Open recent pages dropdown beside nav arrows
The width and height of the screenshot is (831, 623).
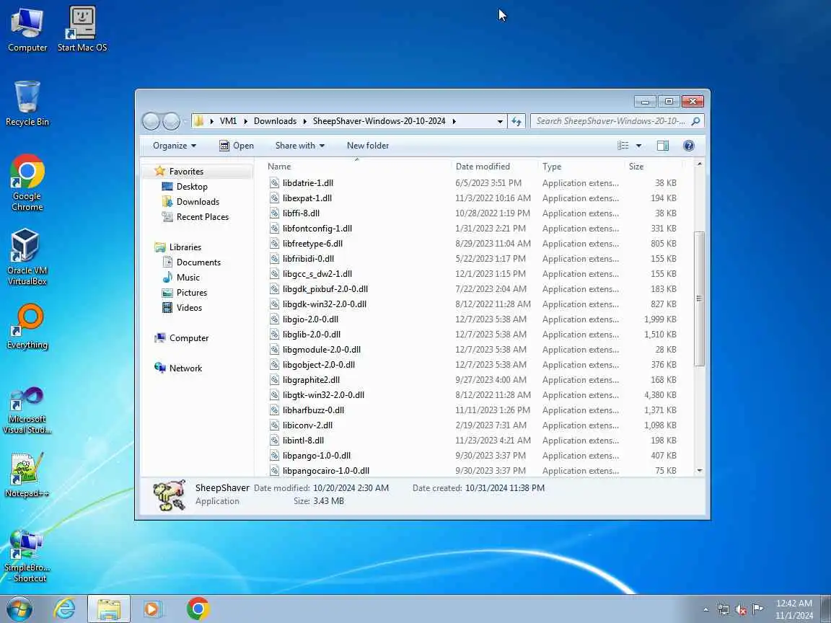(185, 121)
